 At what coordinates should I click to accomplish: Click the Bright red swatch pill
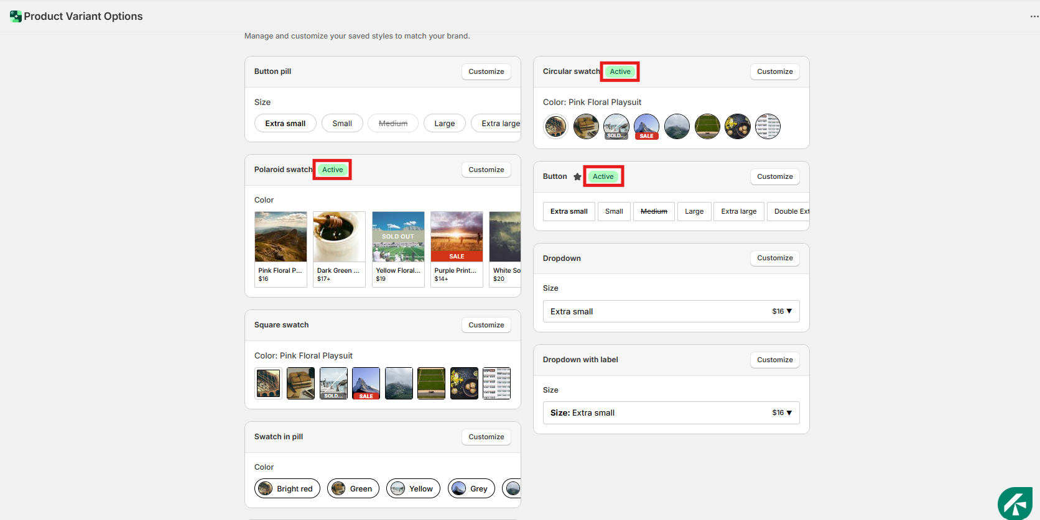[287, 489]
